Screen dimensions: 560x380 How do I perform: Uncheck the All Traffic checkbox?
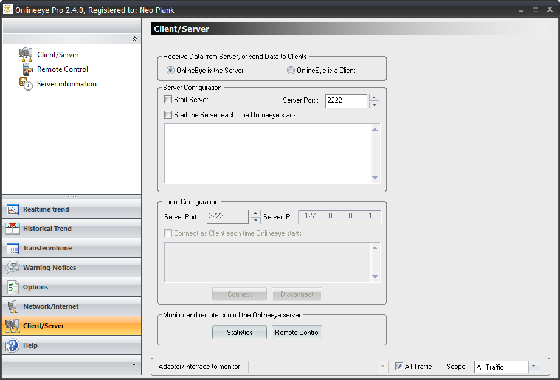tap(399, 367)
